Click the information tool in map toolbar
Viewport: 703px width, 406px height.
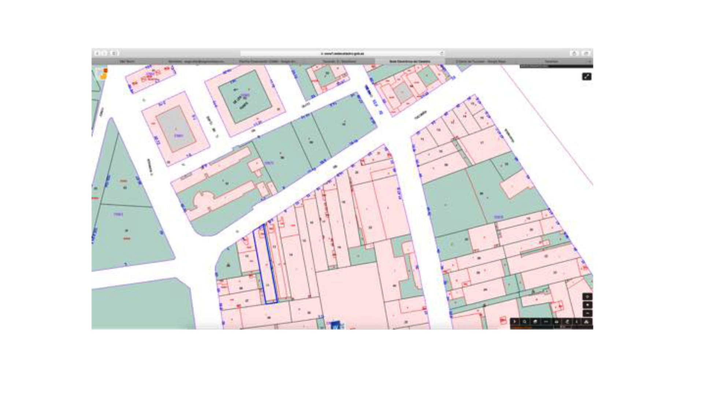pos(577,322)
